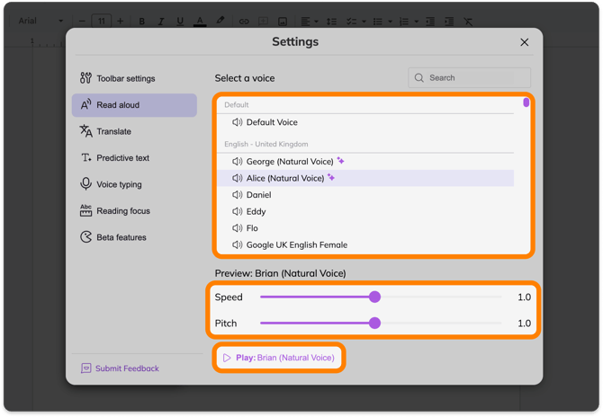Screen dimensions: 603x417
Task: Decrease font size with minus button
Action: pos(82,21)
